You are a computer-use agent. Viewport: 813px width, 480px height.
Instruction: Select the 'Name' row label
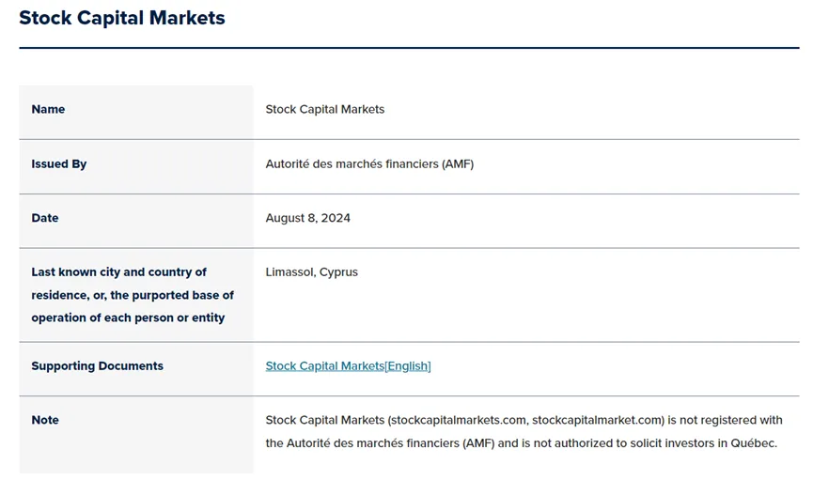click(48, 109)
